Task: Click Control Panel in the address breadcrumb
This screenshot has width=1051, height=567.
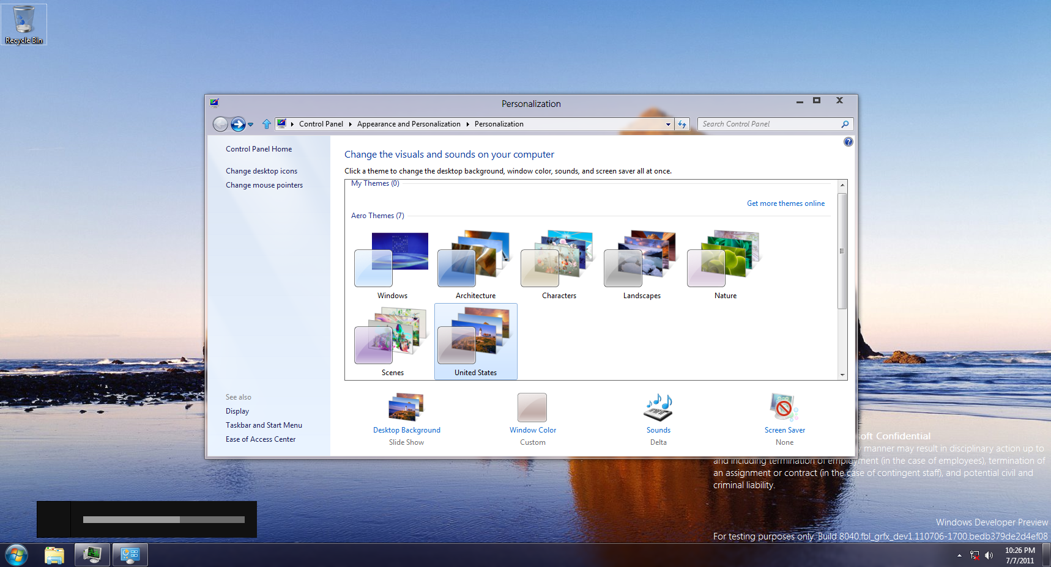Action: tap(321, 124)
